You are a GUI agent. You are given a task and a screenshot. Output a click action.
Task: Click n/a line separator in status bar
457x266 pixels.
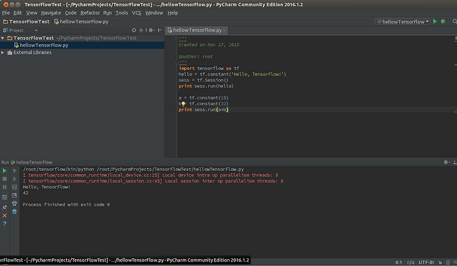[x=411, y=262]
